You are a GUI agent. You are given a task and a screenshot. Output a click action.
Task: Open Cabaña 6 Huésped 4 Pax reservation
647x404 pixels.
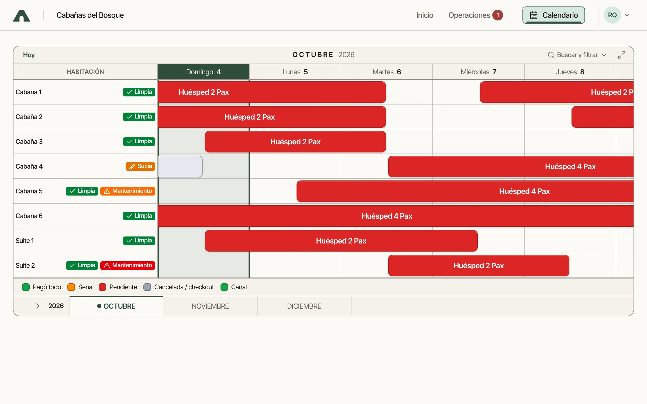click(396, 216)
